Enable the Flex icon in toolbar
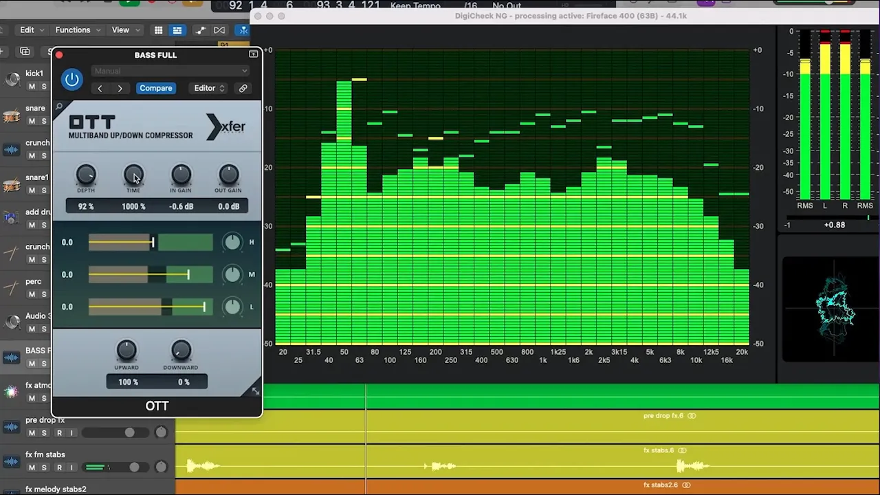This screenshot has width=880, height=495. 219,30
